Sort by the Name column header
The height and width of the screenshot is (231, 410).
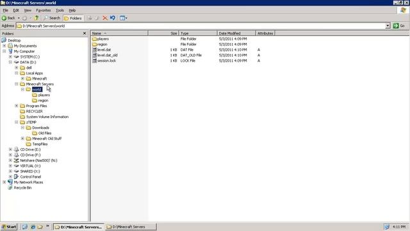click(x=119, y=33)
